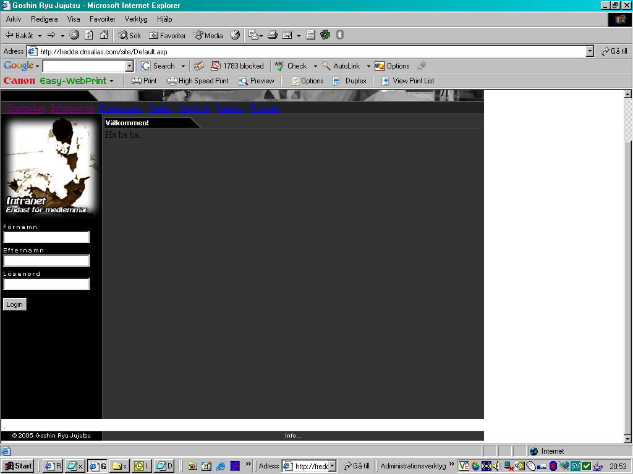Image resolution: width=633 pixels, height=474 pixels.
Task: Click the Login button
Action: coord(15,304)
